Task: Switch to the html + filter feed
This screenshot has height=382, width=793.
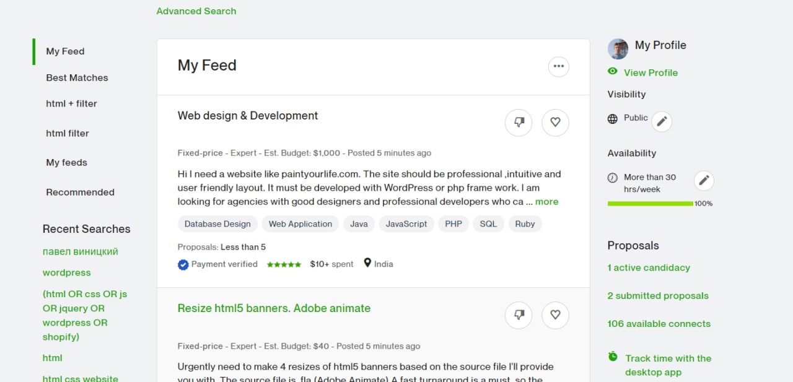Action: click(71, 103)
